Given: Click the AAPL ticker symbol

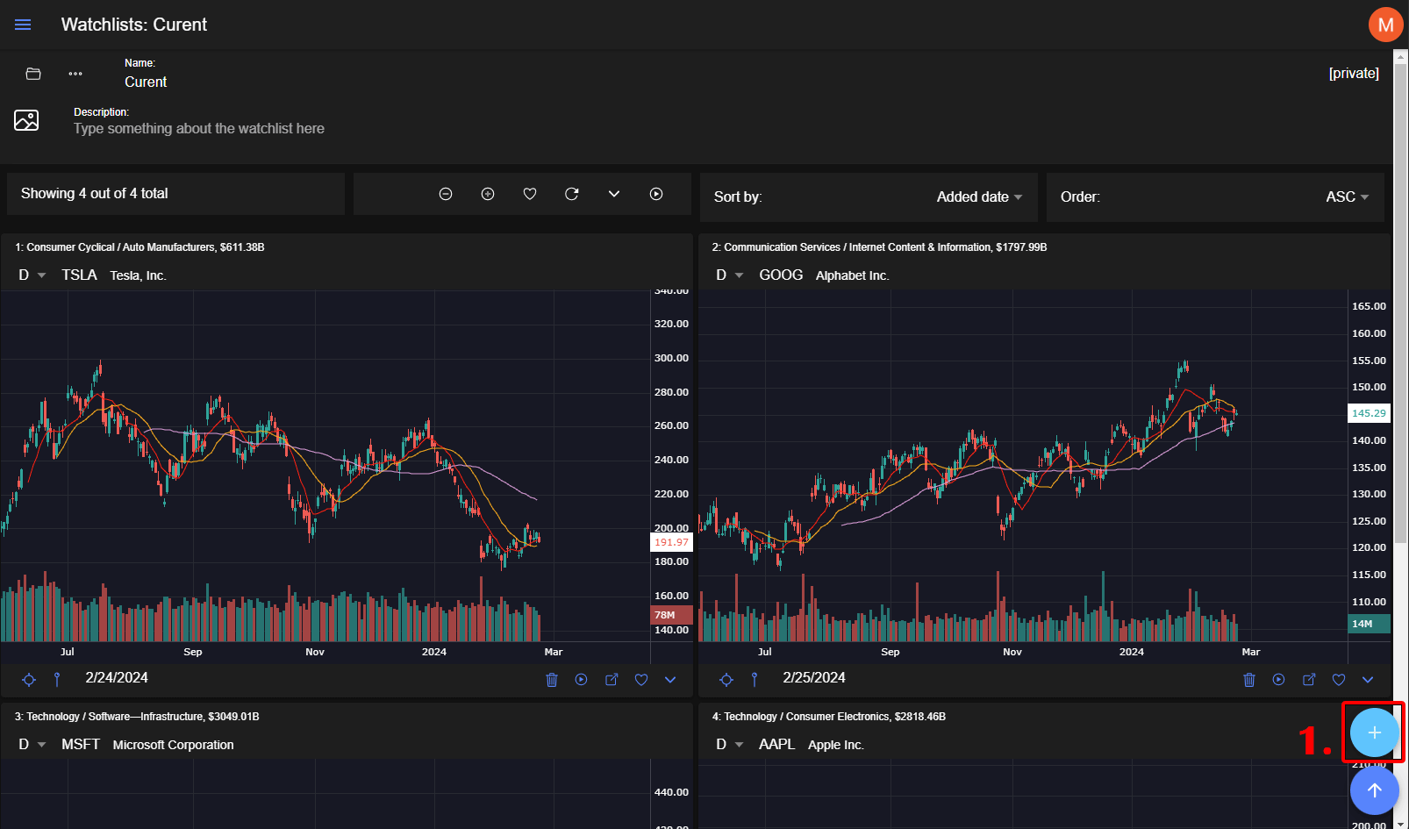Looking at the screenshot, I should click(x=776, y=745).
